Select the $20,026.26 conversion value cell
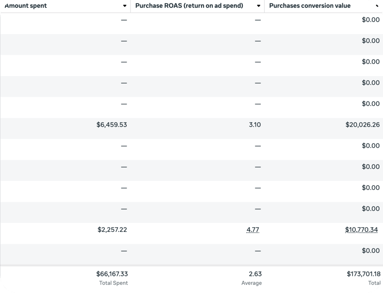 pyautogui.click(x=362, y=125)
